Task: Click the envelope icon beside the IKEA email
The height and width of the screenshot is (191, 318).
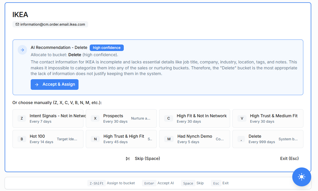Action: point(17,24)
